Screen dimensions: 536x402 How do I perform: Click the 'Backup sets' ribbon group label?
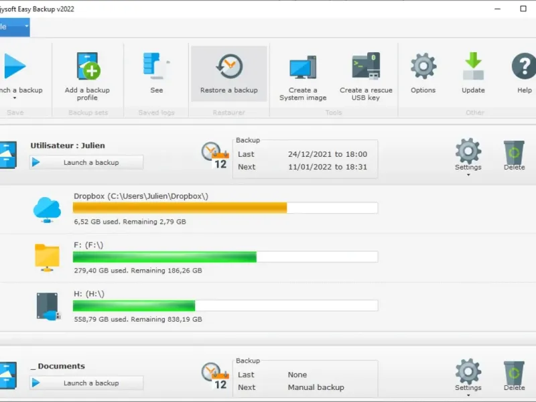tap(88, 113)
